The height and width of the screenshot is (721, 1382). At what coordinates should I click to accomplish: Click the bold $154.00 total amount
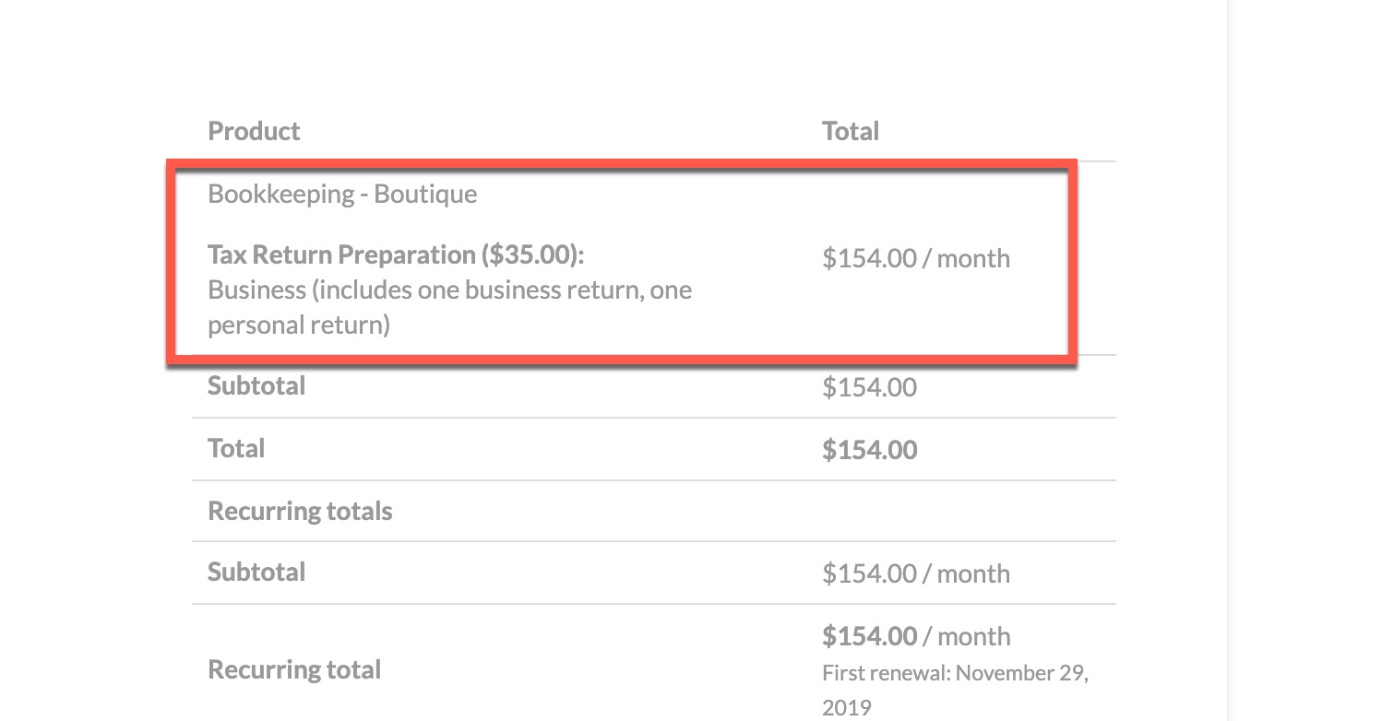coord(869,450)
